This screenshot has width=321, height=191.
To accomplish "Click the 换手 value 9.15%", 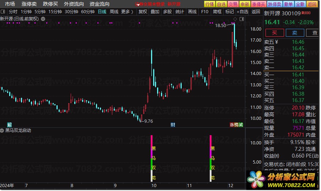I will pos(297,142).
